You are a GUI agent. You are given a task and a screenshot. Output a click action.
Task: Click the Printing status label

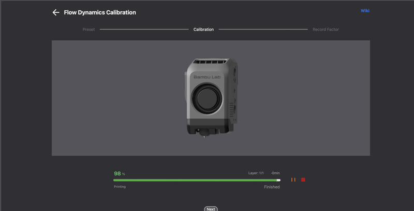click(x=120, y=187)
